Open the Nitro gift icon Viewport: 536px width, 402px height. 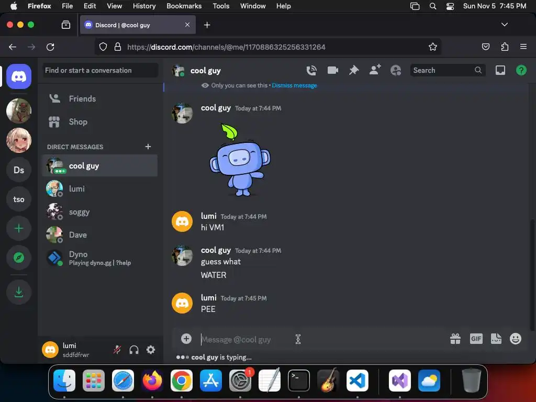point(455,339)
